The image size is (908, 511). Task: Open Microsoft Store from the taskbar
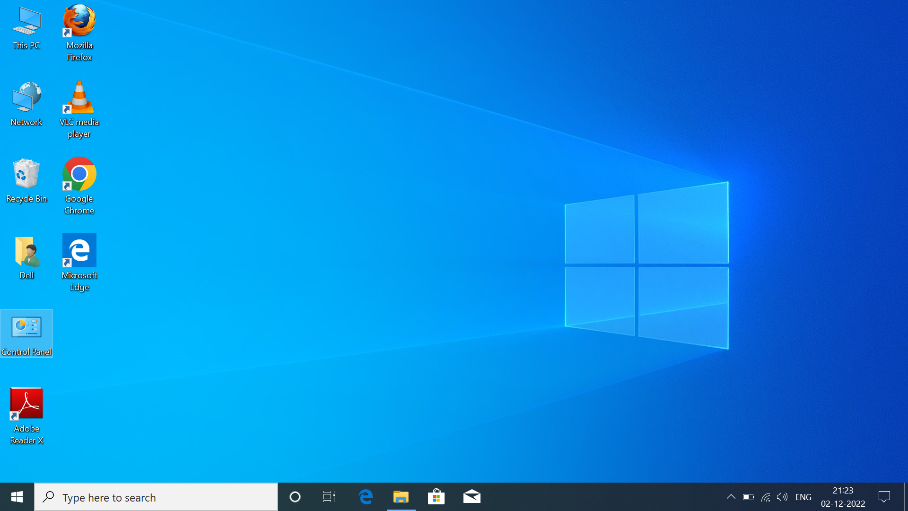pyautogui.click(x=436, y=497)
